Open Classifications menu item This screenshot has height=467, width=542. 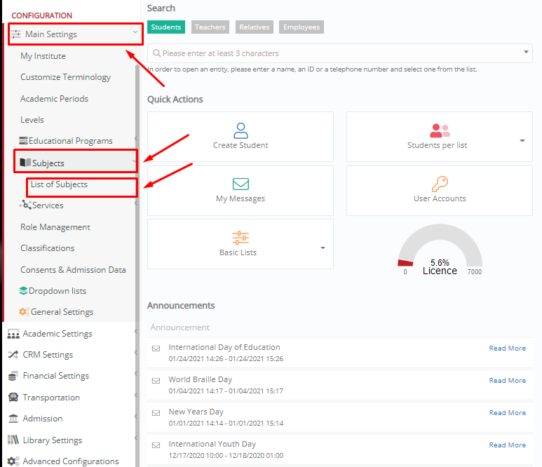(48, 248)
